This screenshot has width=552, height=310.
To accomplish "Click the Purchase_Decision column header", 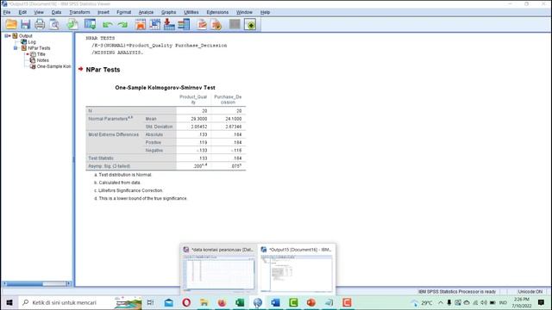I will tap(228, 100).
